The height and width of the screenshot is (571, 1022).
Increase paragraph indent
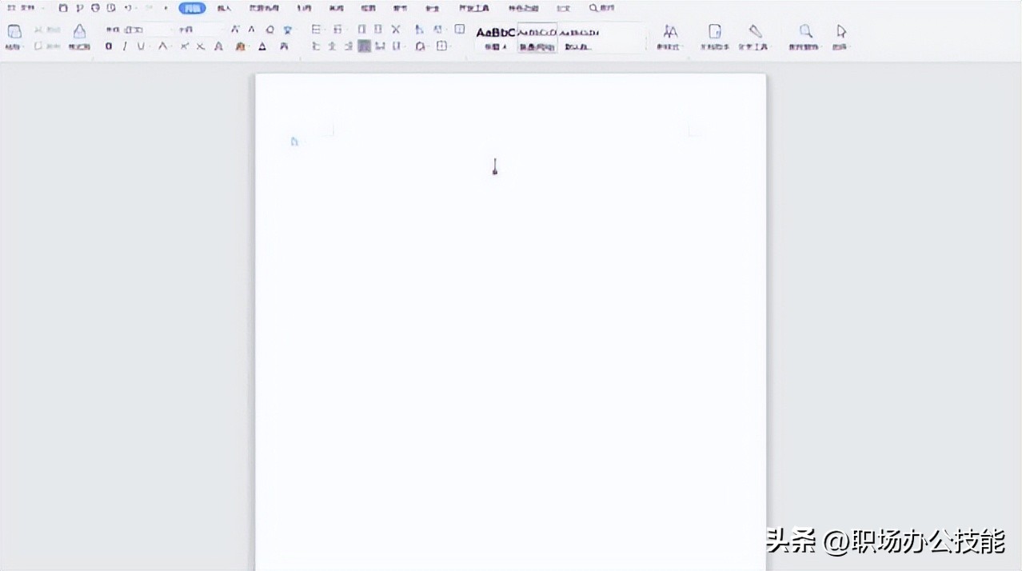coord(378,30)
